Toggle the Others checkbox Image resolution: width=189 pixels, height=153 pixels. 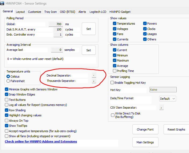pos(145,39)
